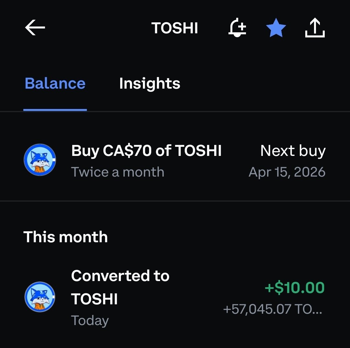Viewport: 350px width, 348px height.
Task: Tap the TOSHI word in Converted row
Action: tap(94, 299)
